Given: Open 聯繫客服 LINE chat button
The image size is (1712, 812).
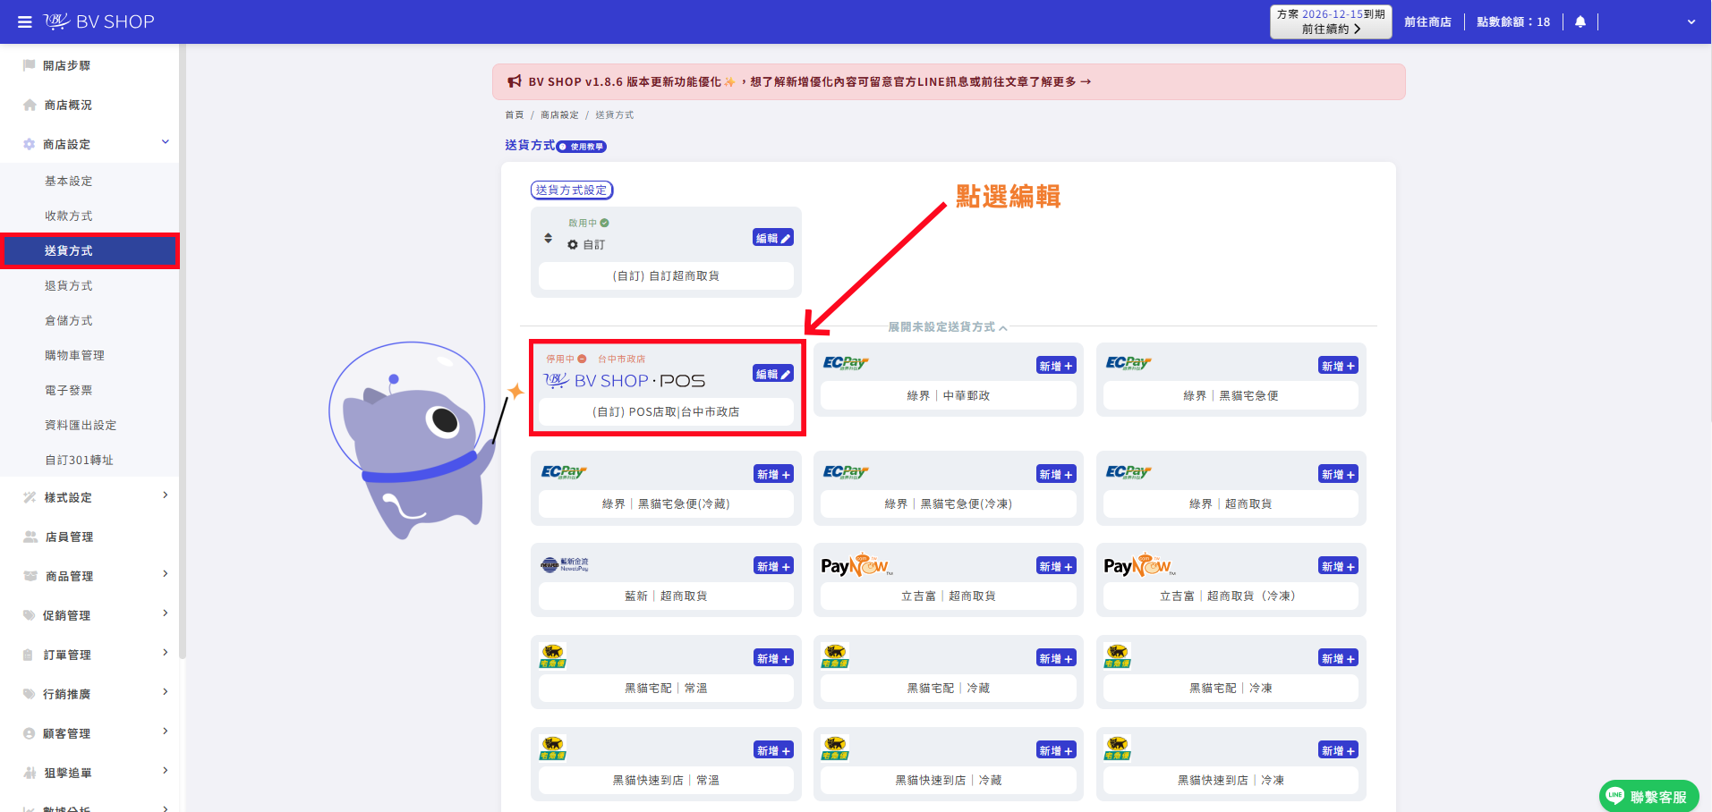Looking at the screenshot, I should point(1648,797).
